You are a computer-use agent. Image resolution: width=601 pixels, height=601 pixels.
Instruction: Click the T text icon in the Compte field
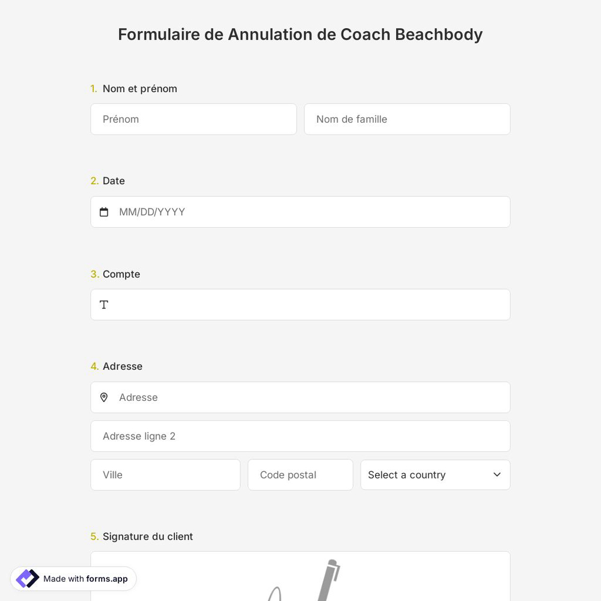pos(104,305)
